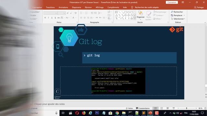Increase the list indent level
207x116 pixels.
point(95,13)
